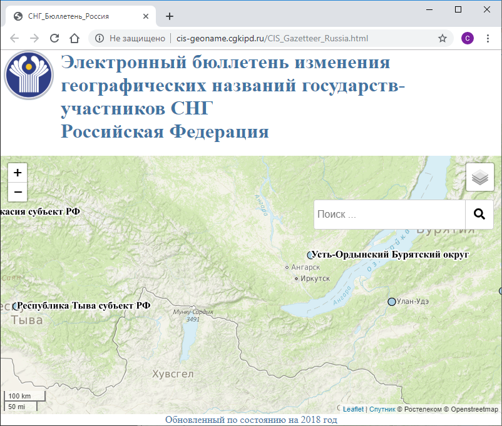Click the zoom-in plus icon on map
The width and height of the screenshot is (502, 426).
click(17, 172)
